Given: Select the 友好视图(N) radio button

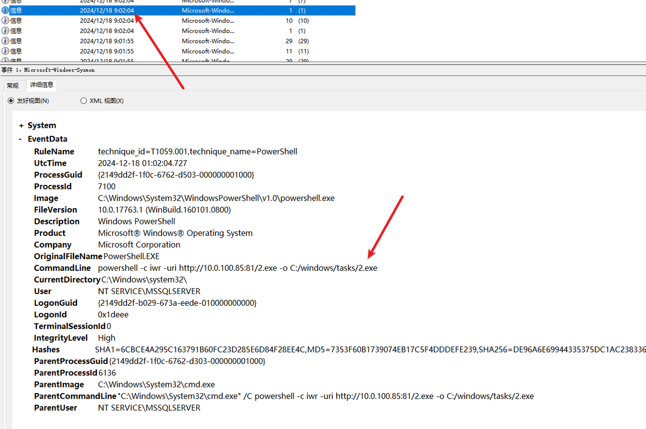Looking at the screenshot, I should point(11,101).
